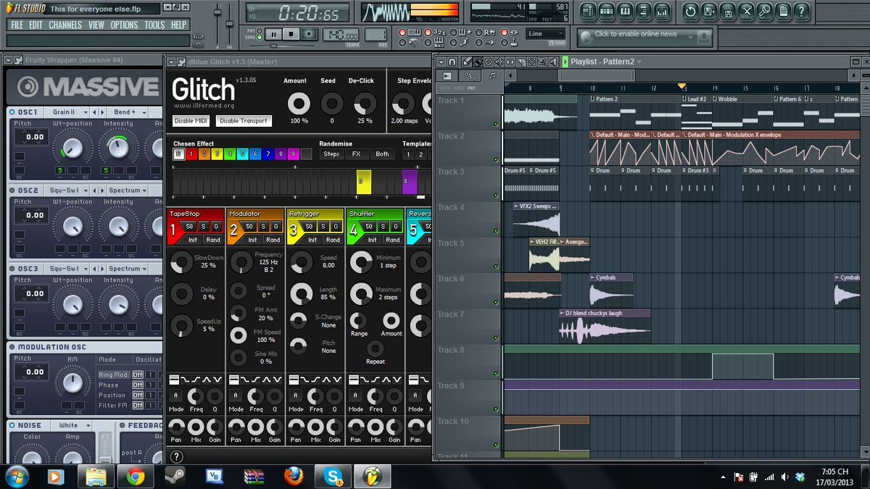This screenshot has height=489, width=870.
Task: Open the Firefox icon in the taskbar
Action: coord(294,476)
